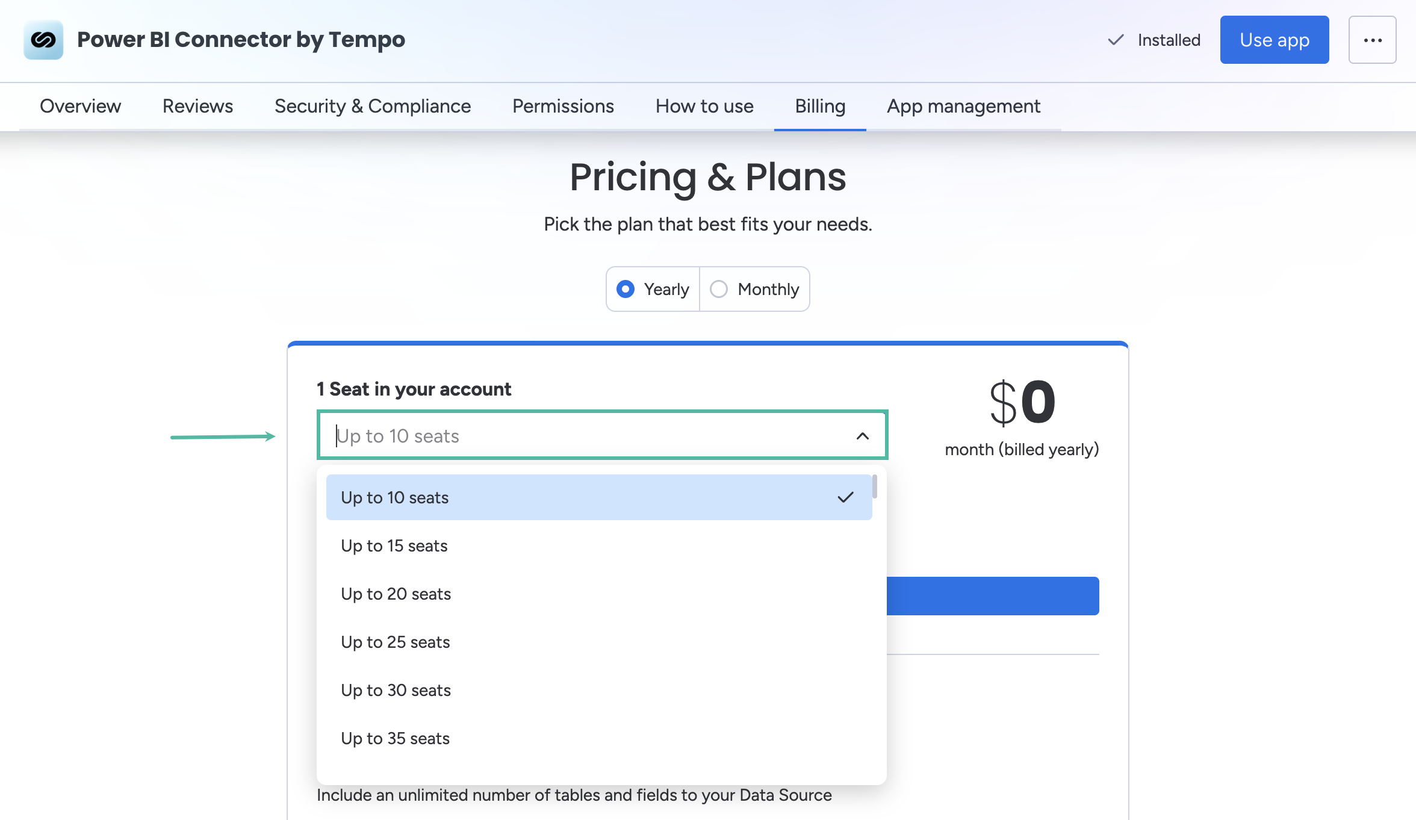Click the blue button behind the dropdown

[x=993, y=596]
